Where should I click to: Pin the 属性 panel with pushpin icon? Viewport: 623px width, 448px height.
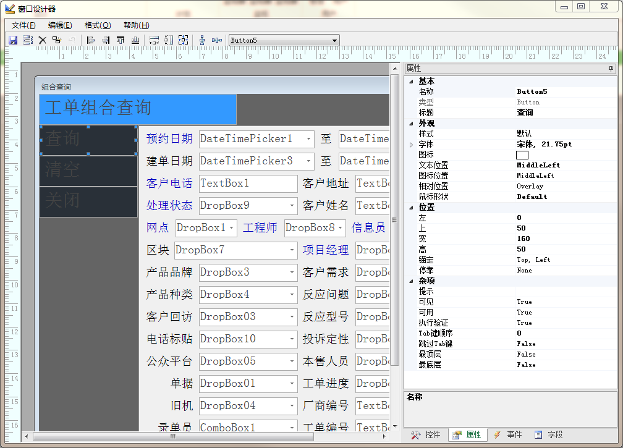click(x=611, y=69)
